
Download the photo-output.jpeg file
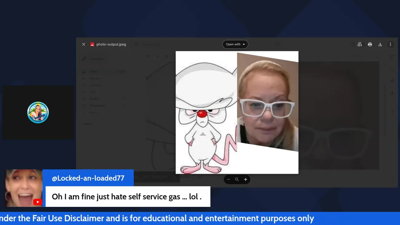click(380, 44)
